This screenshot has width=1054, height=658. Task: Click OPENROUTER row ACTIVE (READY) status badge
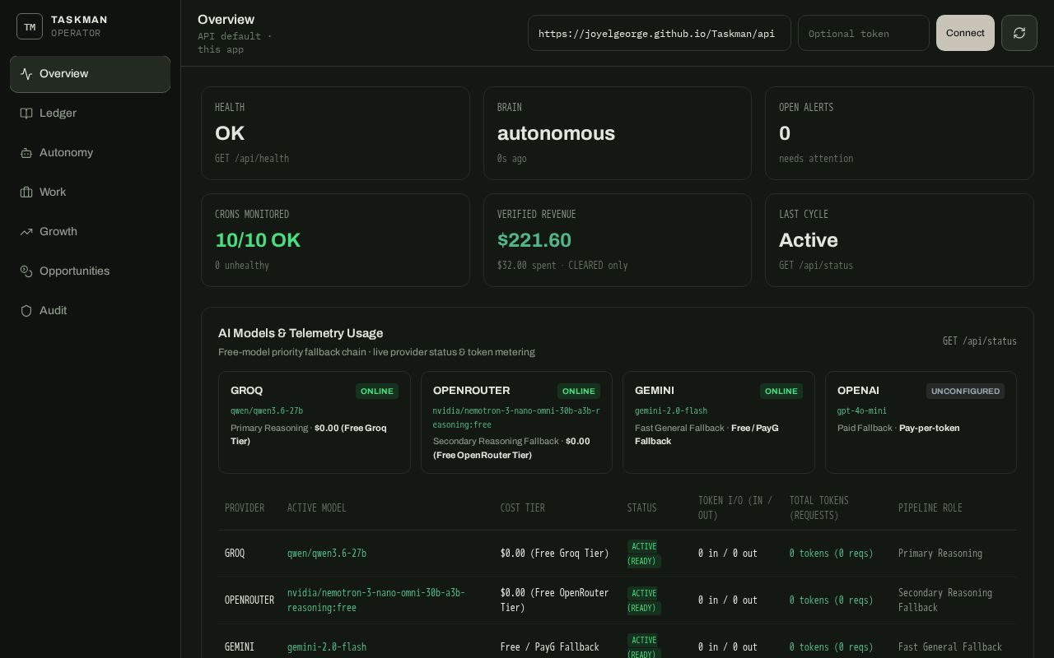(x=644, y=600)
